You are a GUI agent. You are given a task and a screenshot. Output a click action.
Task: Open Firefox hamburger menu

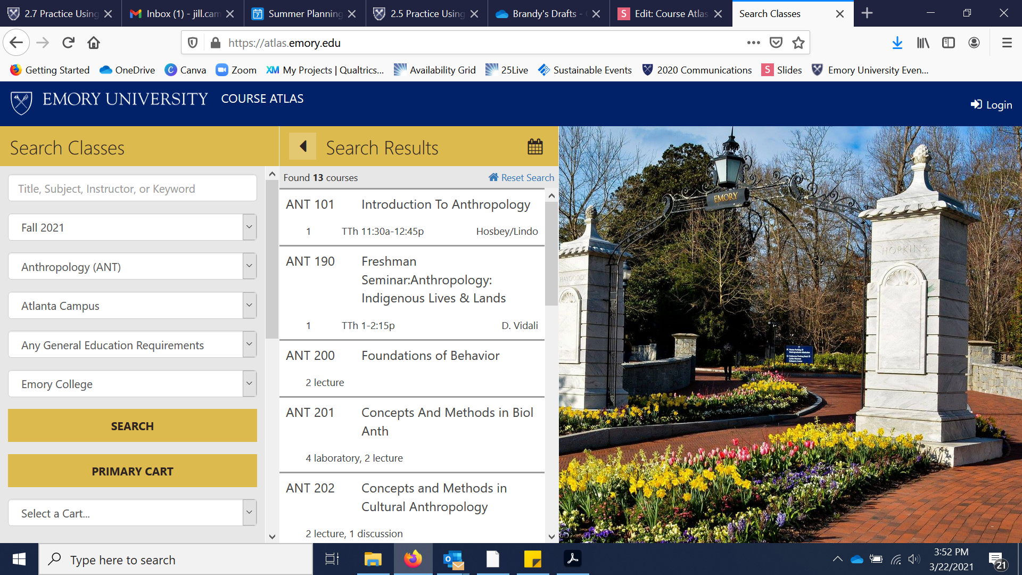pyautogui.click(x=1007, y=43)
